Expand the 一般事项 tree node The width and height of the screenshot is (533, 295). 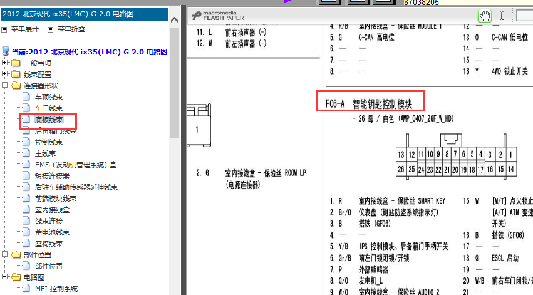click(x=4, y=63)
